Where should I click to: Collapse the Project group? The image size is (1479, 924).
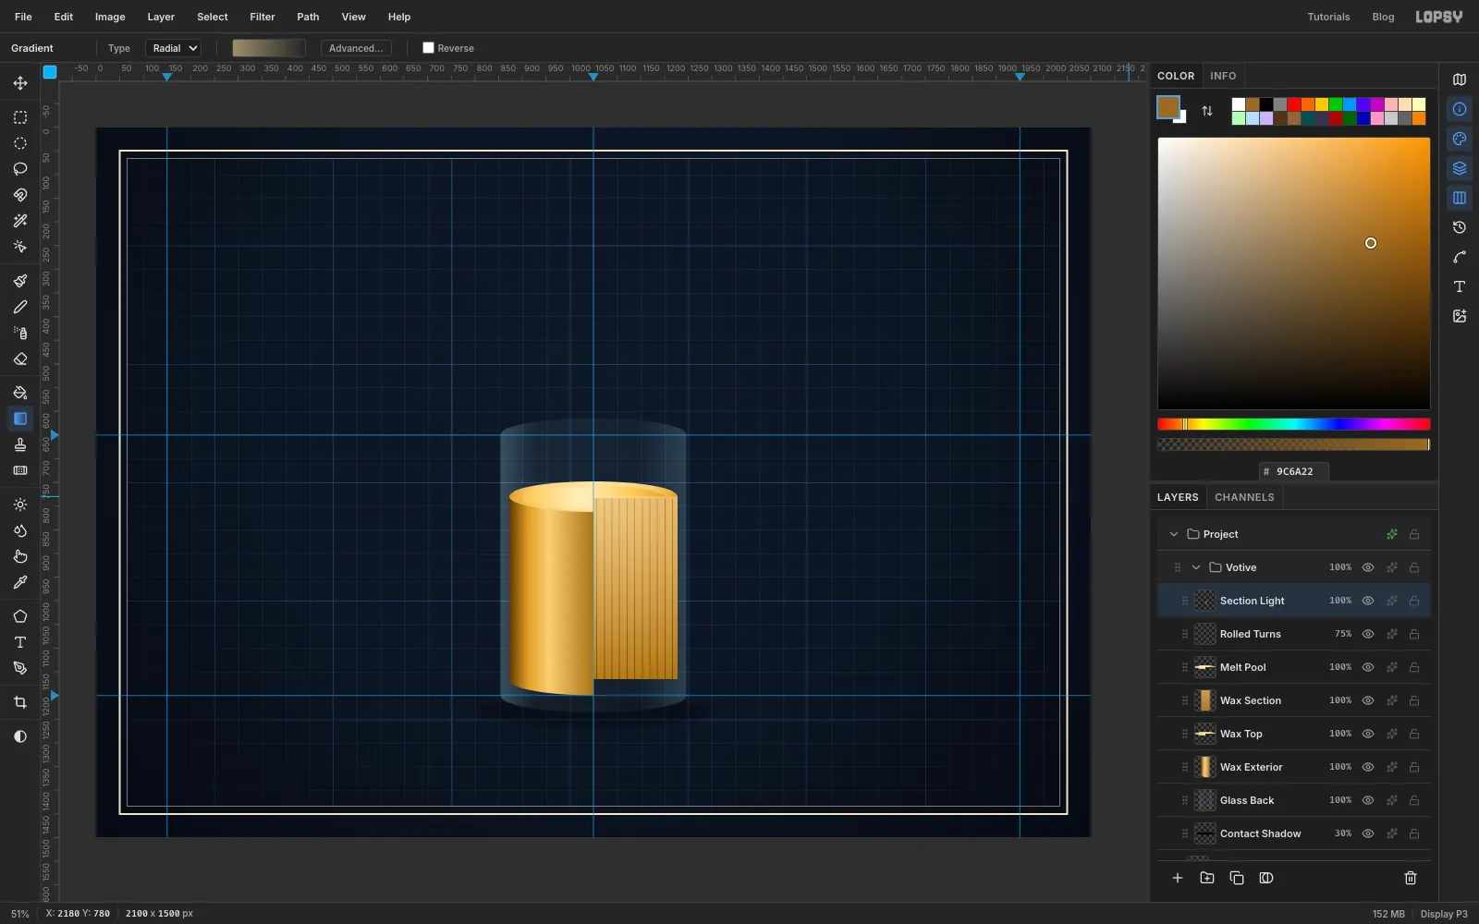tap(1174, 534)
